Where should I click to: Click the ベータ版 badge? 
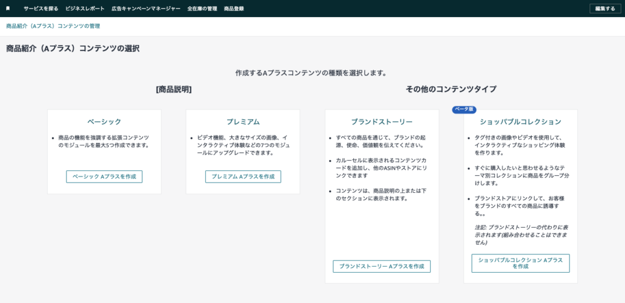[x=464, y=110]
